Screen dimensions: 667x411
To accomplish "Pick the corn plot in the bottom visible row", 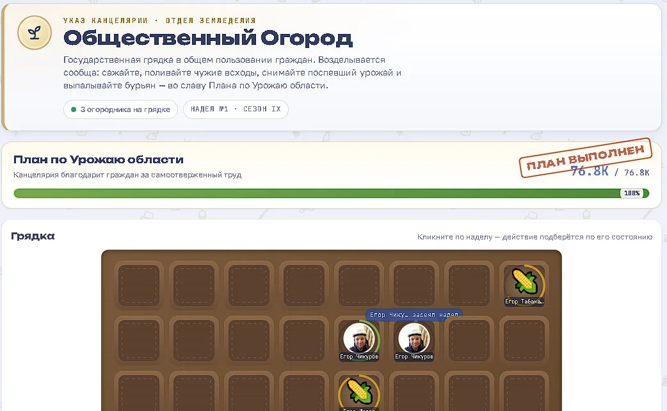I will pos(359,392).
